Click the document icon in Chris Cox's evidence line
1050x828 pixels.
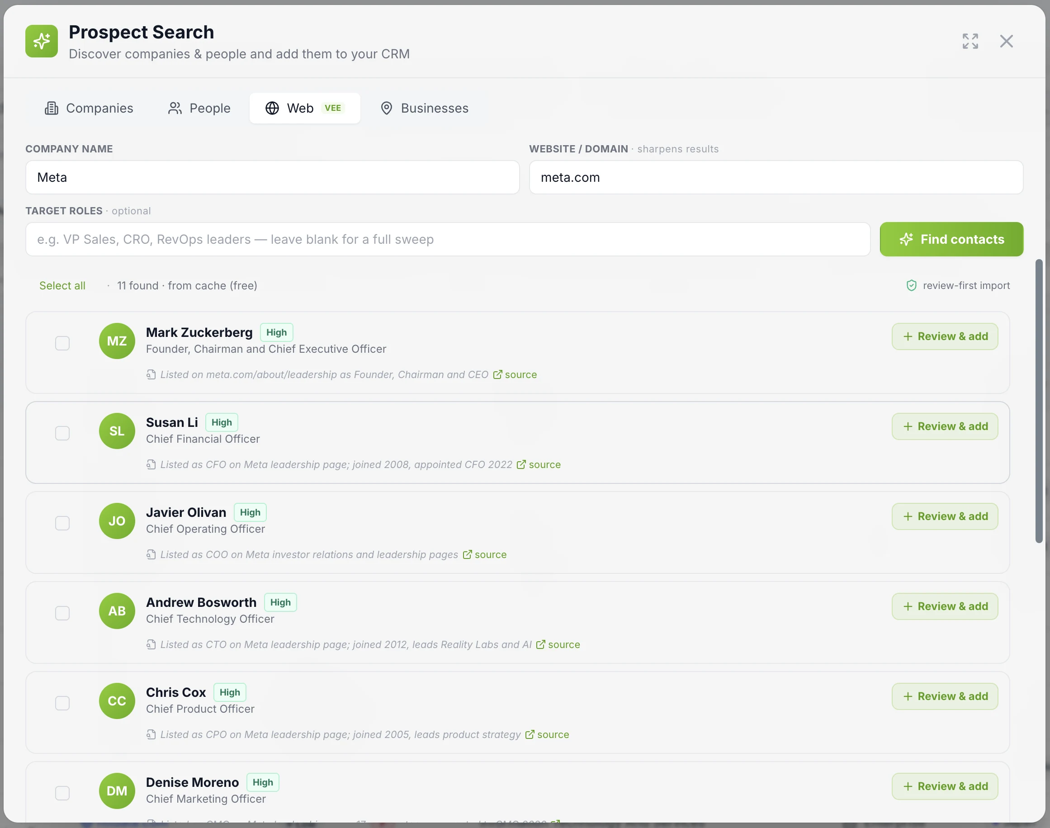(x=151, y=734)
